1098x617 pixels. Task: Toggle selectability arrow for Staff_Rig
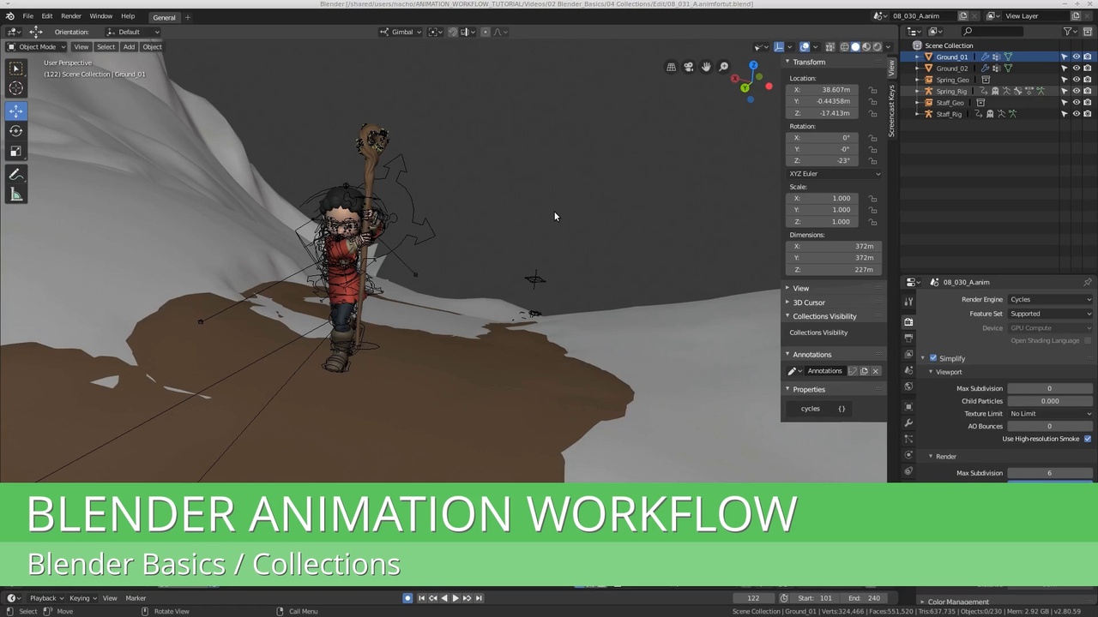pyautogui.click(x=1065, y=114)
